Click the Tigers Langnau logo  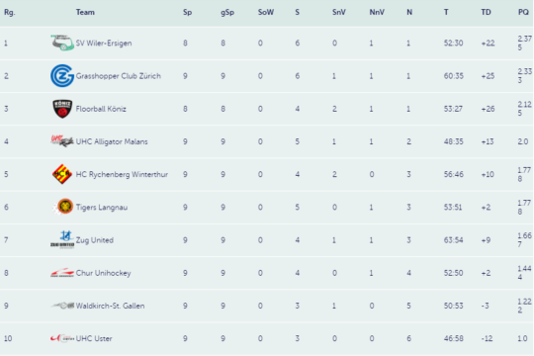click(x=63, y=207)
